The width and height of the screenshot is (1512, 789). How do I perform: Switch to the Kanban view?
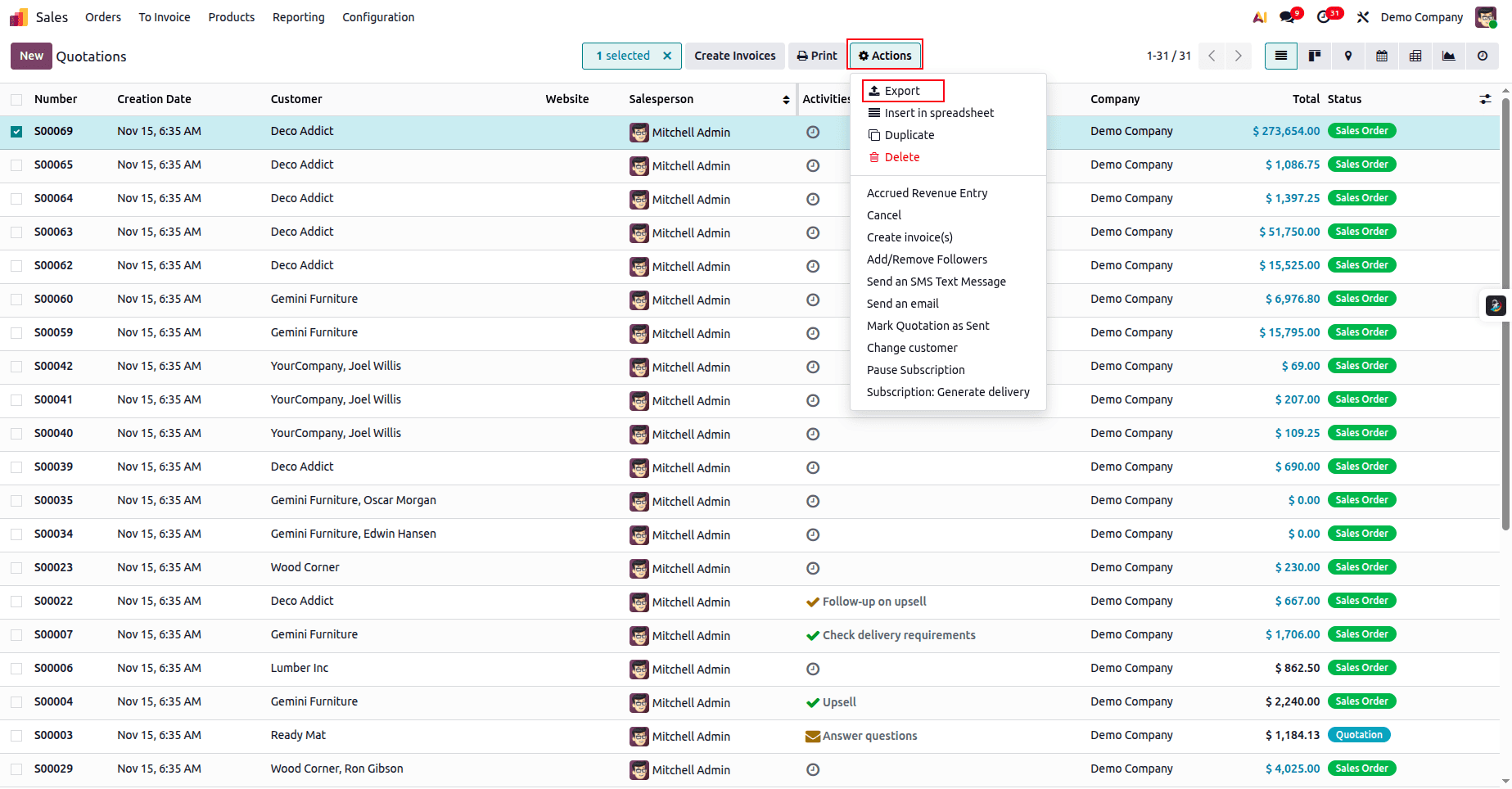pos(1315,56)
